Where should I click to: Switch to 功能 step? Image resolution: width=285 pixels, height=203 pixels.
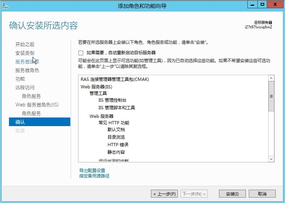click(x=20, y=79)
